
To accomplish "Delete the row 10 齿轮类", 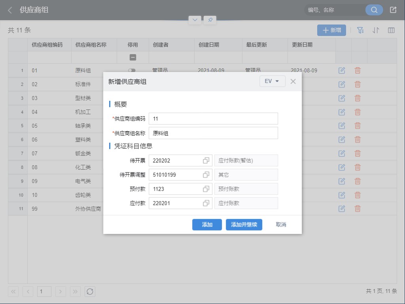I will coord(358,195).
